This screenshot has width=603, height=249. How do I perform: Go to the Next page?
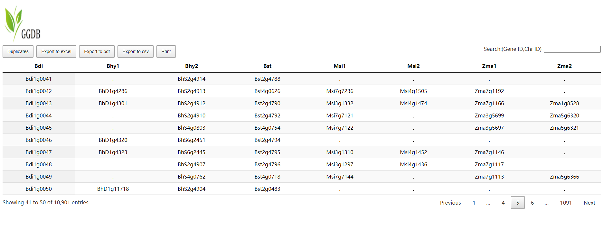tap(589, 203)
